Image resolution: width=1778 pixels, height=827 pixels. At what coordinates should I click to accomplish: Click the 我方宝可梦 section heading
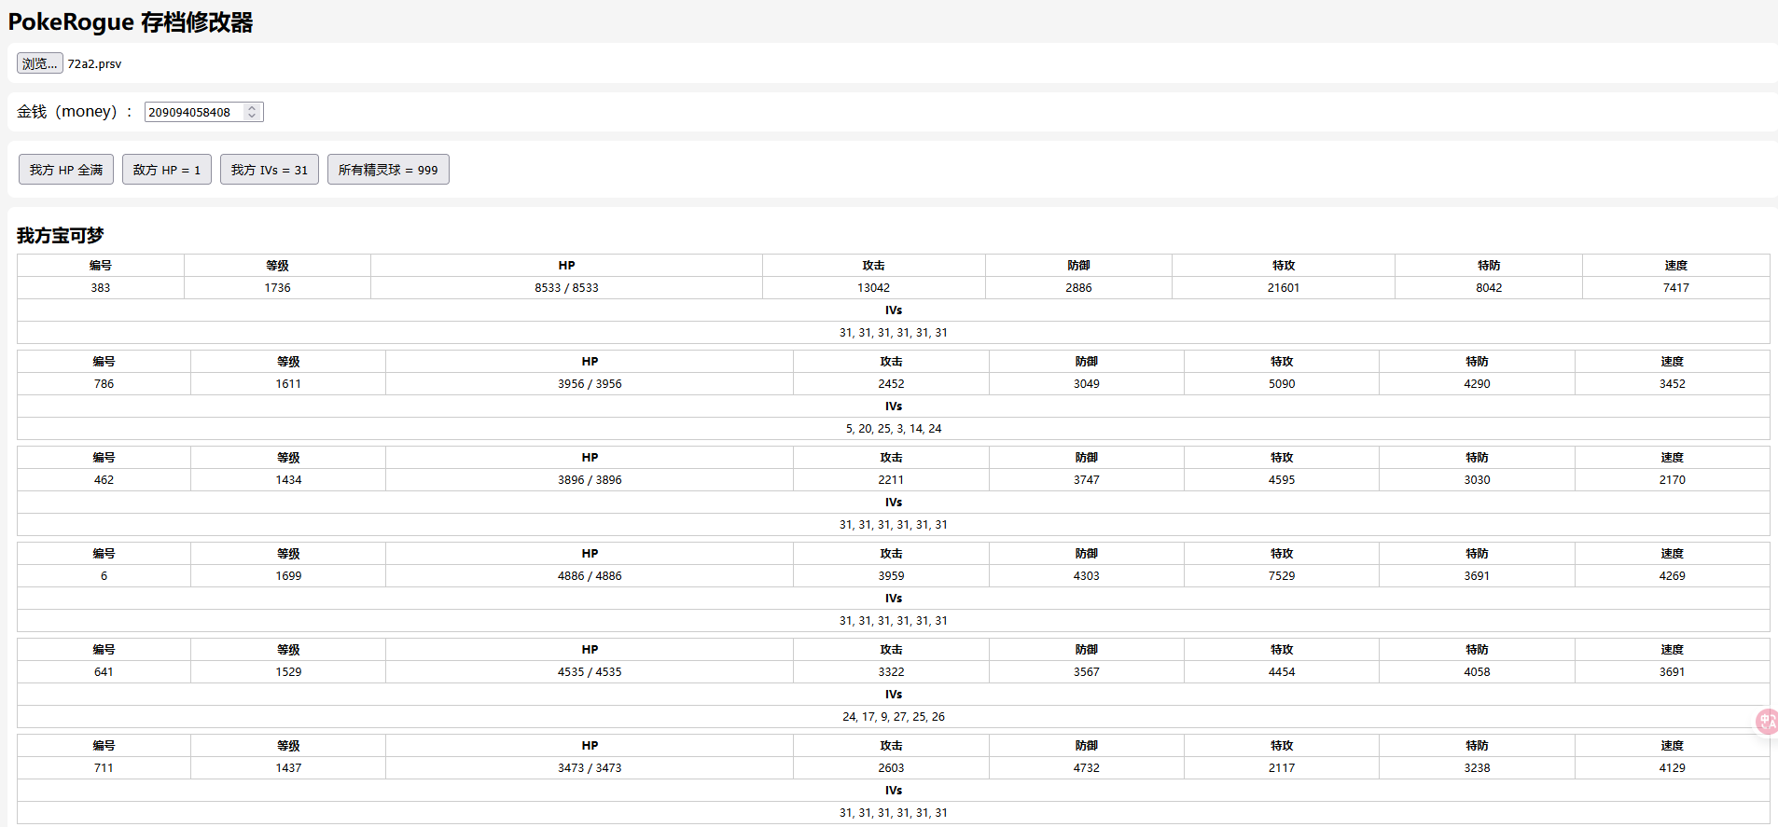61,236
